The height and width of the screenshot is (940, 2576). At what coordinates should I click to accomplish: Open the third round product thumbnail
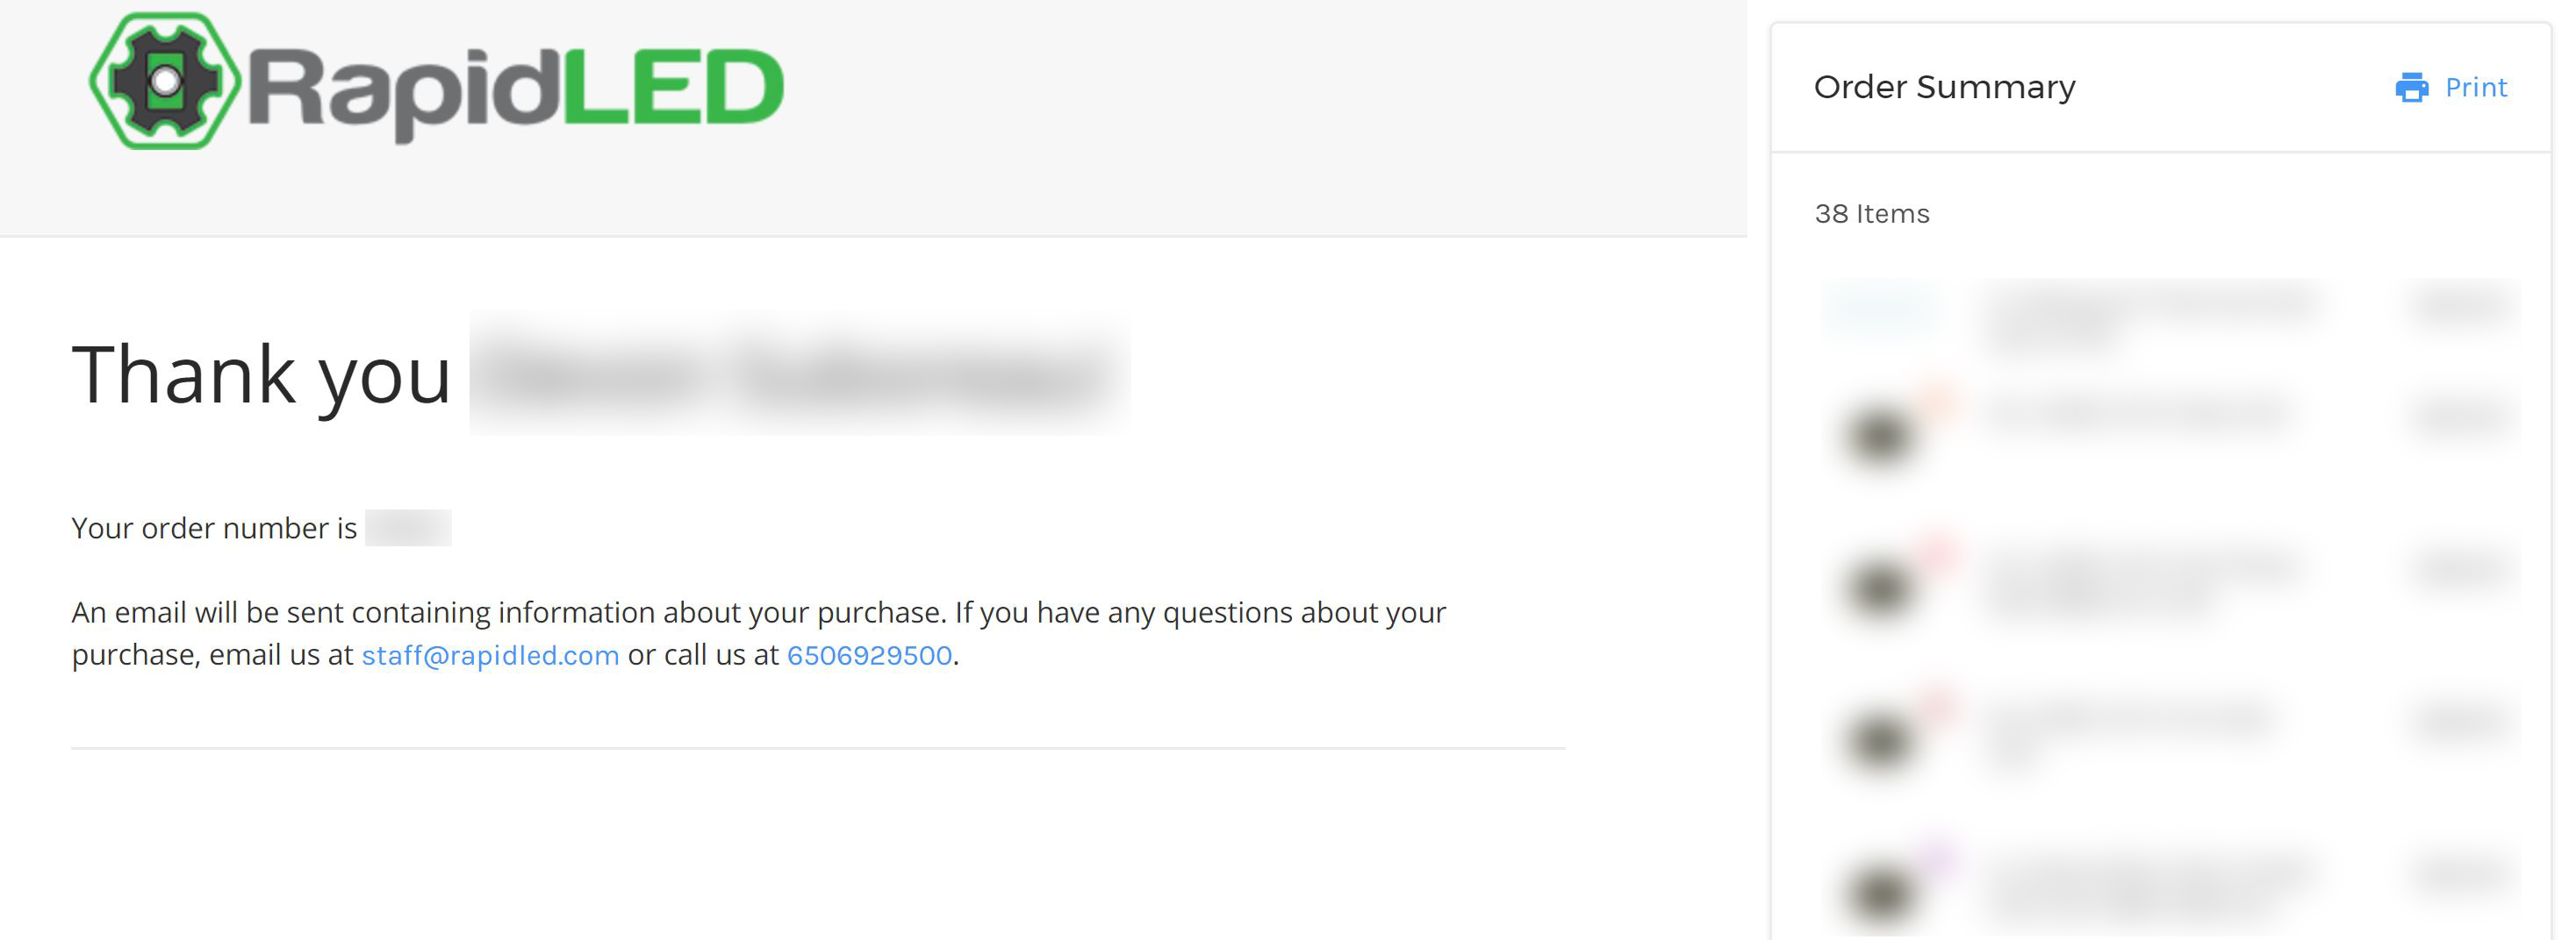(x=1880, y=587)
